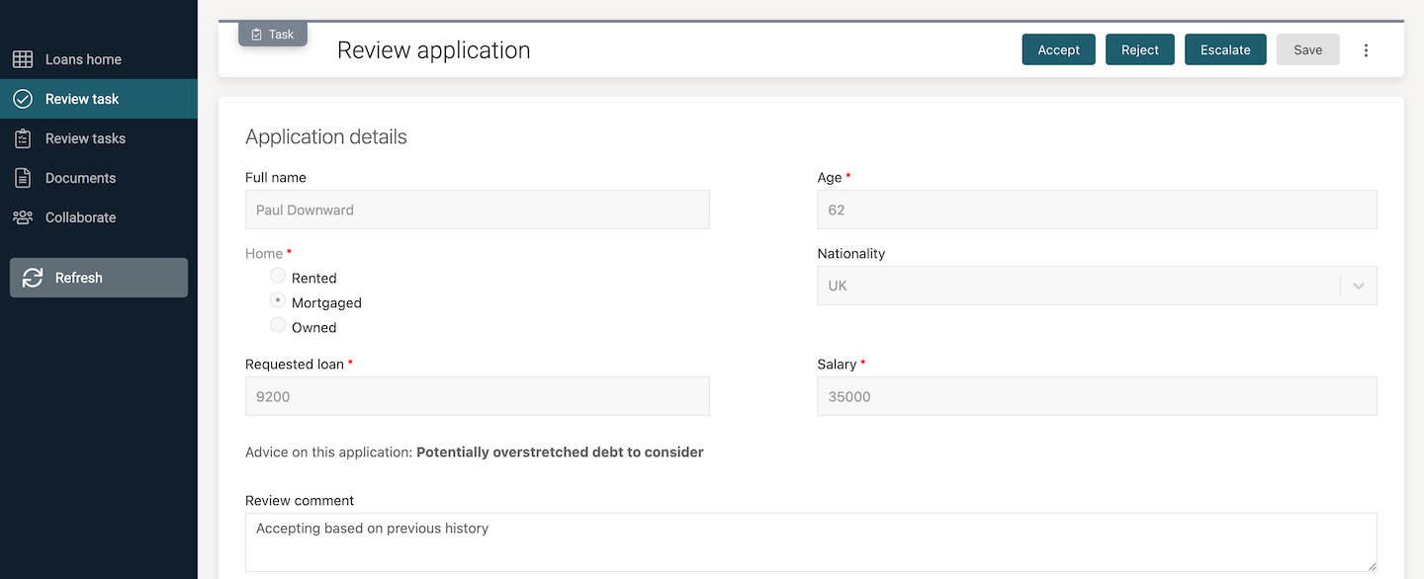The image size is (1424, 579).
Task: Reject the loan application
Action: pos(1139,49)
